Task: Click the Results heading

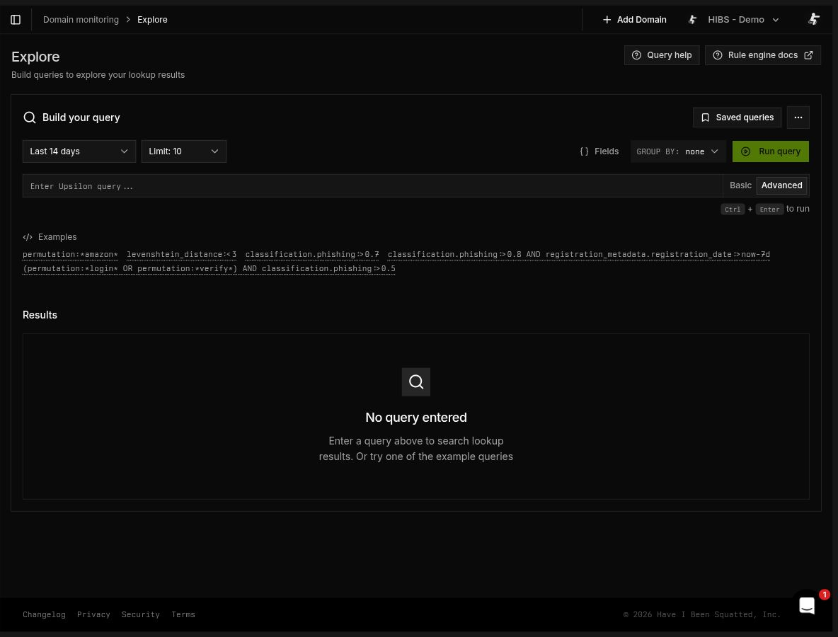Action: (x=40, y=315)
